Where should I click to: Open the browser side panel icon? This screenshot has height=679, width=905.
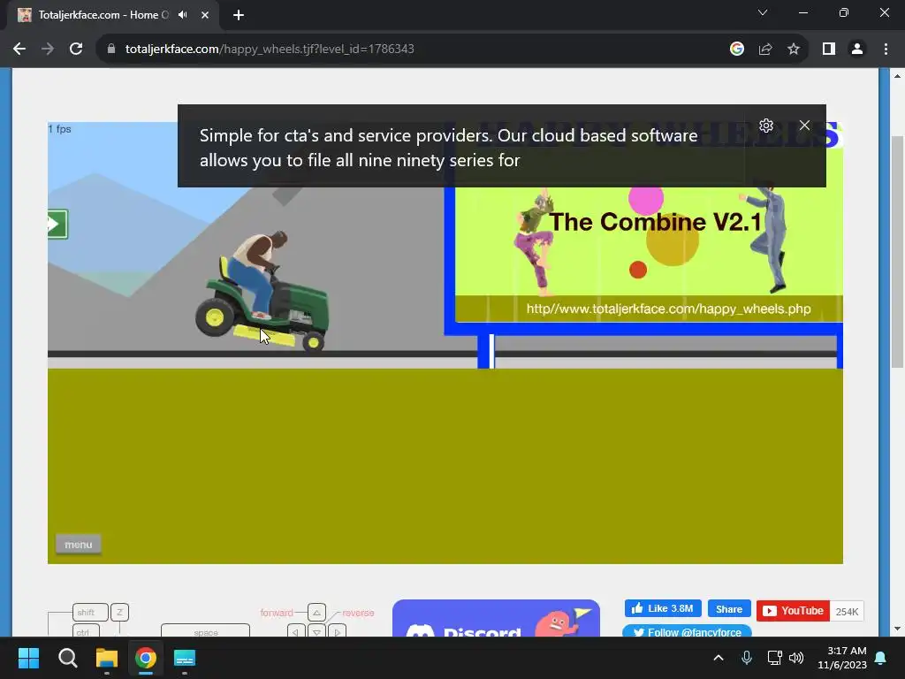point(829,50)
